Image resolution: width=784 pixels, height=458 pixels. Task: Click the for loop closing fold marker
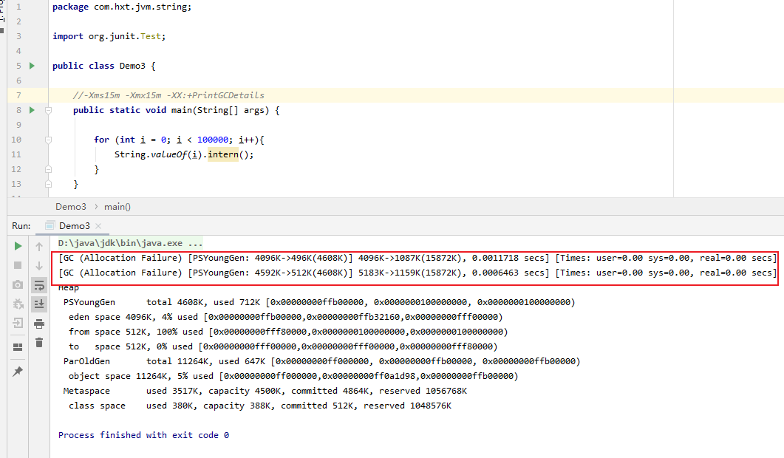click(x=49, y=169)
